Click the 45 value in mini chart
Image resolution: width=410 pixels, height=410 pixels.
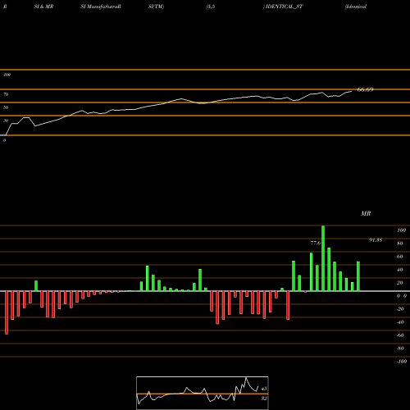[x=264, y=389]
